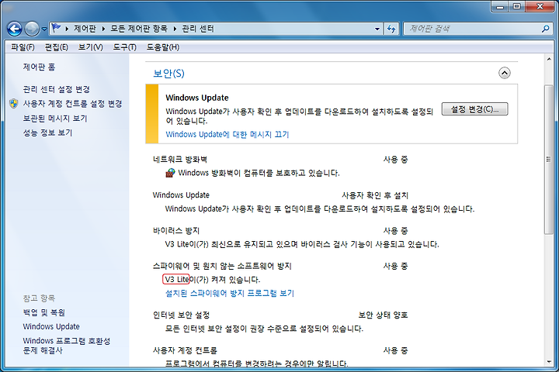Open 관리 센터 설정 변경 link
Screen dimensions: 559x372
57,89
